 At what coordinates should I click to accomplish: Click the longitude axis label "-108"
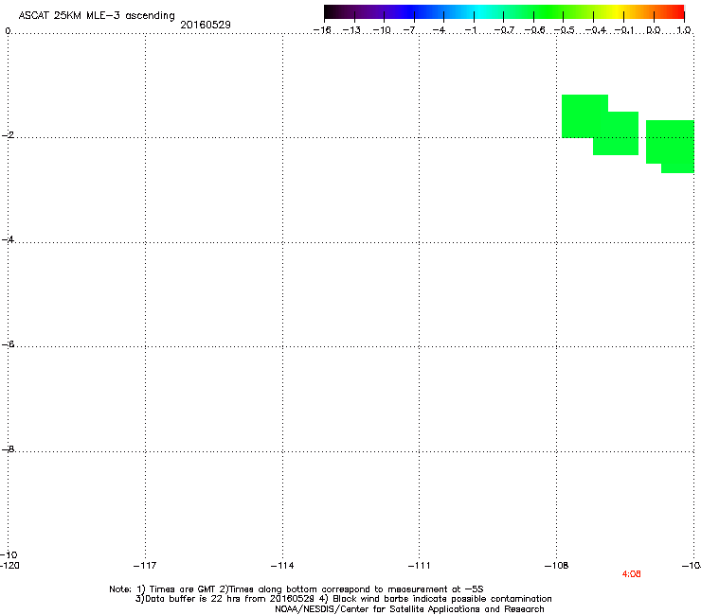tap(557, 566)
